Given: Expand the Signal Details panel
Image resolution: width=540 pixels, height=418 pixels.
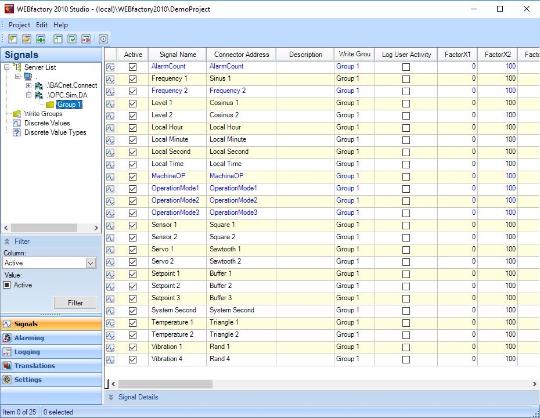Looking at the screenshot, I should pos(111,397).
